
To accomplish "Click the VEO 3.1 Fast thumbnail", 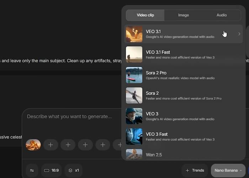I will click(134, 55).
